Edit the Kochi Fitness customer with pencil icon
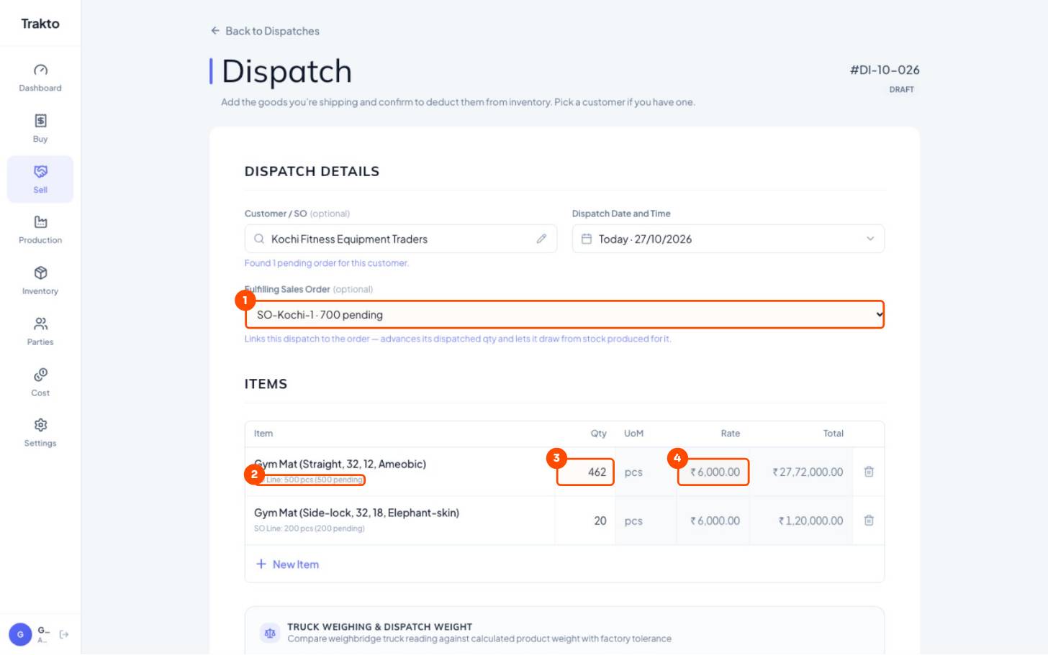The height and width of the screenshot is (655, 1048). (x=541, y=239)
